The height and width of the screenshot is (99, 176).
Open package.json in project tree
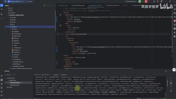click(16, 59)
